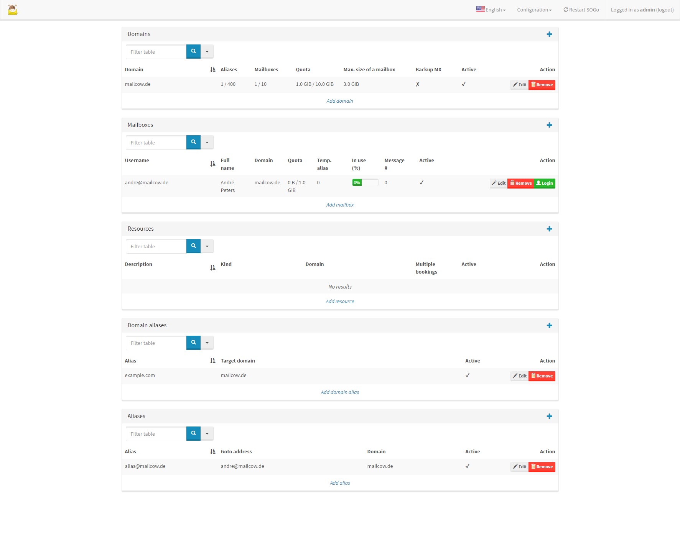Sort Domains table by Domain sort icon
The image size is (680, 538).
(x=212, y=69)
